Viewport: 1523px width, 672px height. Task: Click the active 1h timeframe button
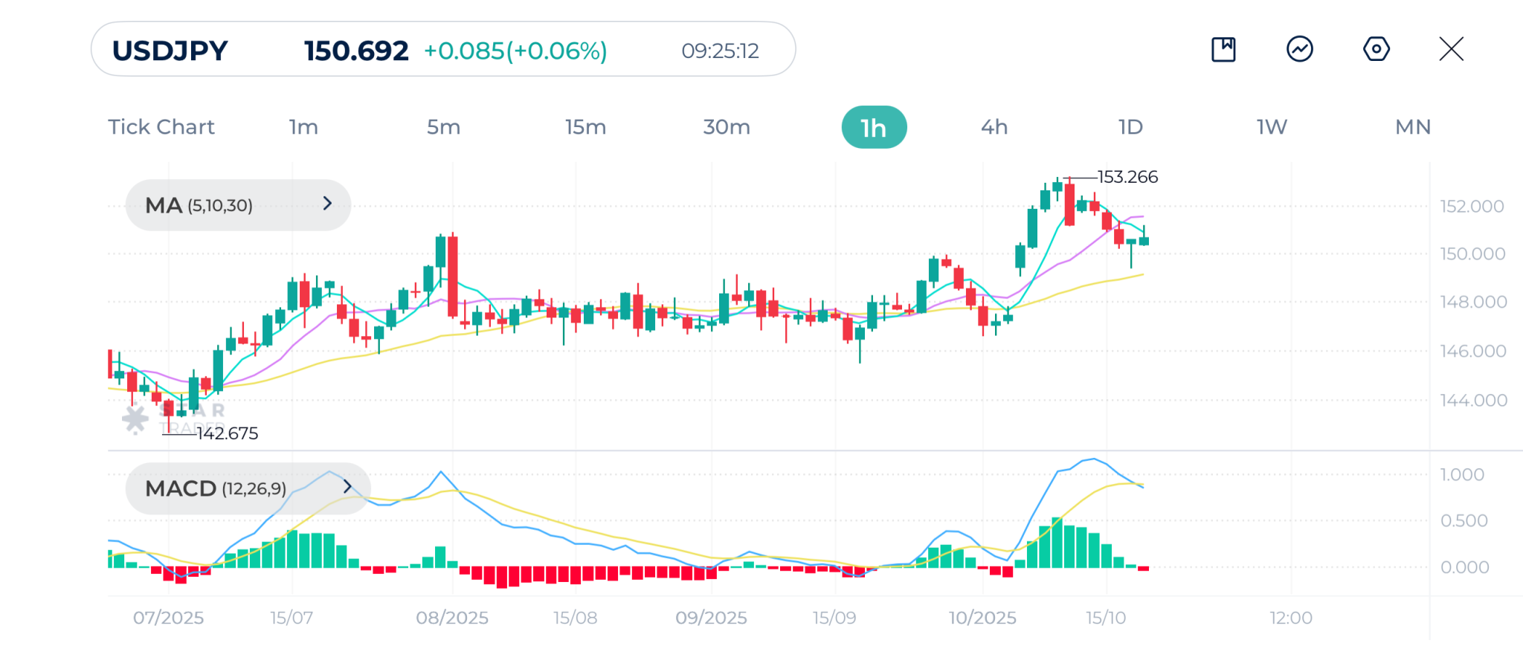point(874,128)
